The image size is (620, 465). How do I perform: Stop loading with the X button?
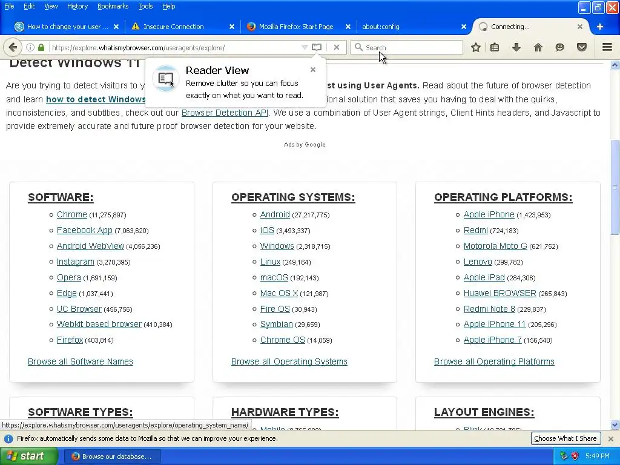point(337,47)
